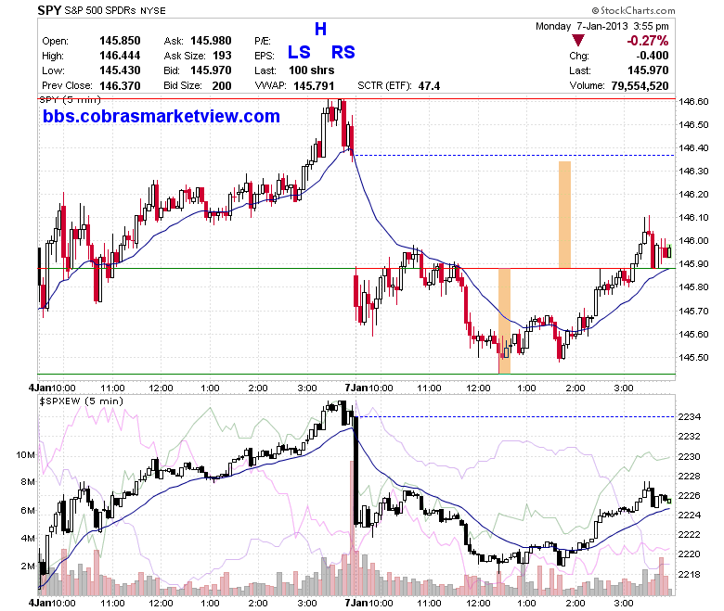724x611 pixels.
Task: Click the right orange target bar near 146.30
Action: tap(564, 214)
